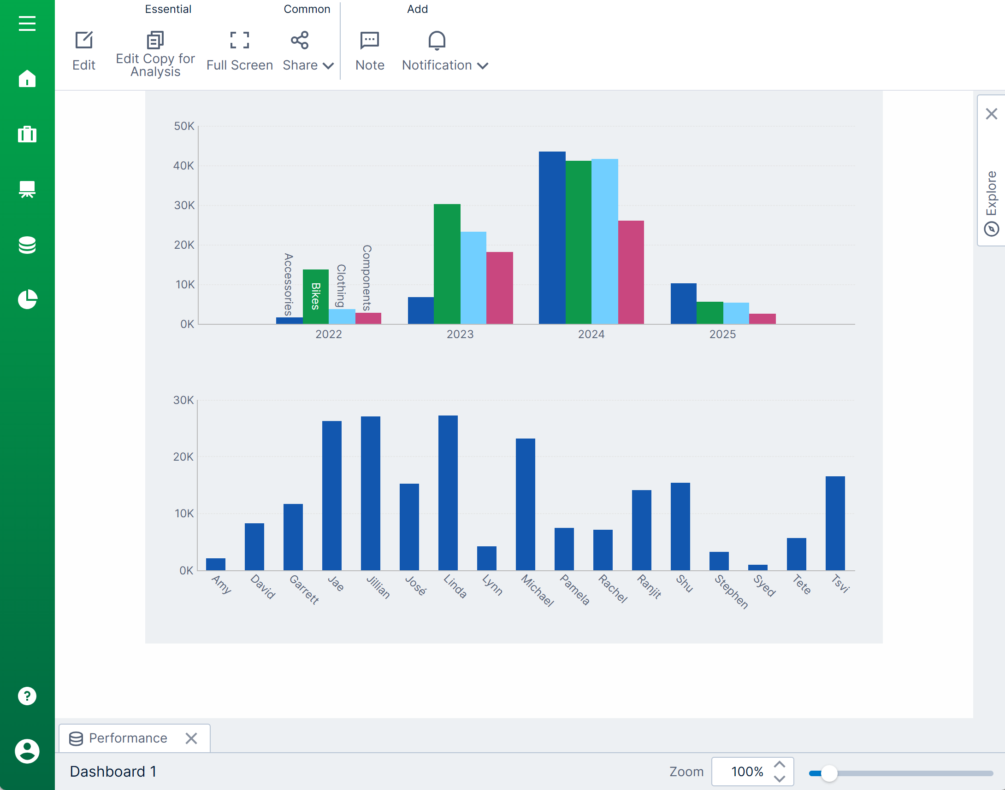The width and height of the screenshot is (1005, 790).
Task: Open the presentation board sidebar icon
Action: 27,189
